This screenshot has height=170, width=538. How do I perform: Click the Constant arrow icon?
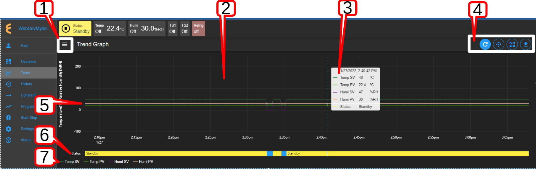pos(8,95)
